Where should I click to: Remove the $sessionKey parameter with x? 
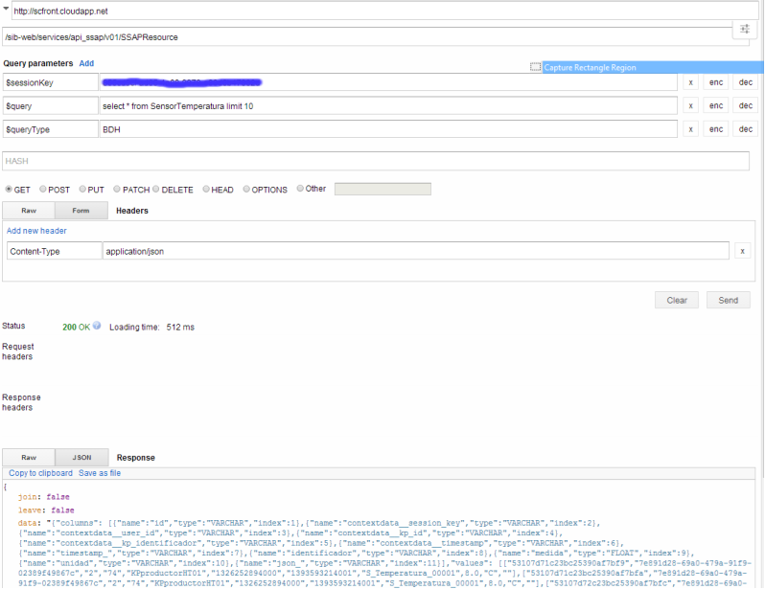[x=690, y=82]
